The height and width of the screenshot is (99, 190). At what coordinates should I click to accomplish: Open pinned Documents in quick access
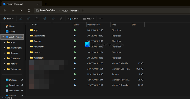[x=12, y=91]
